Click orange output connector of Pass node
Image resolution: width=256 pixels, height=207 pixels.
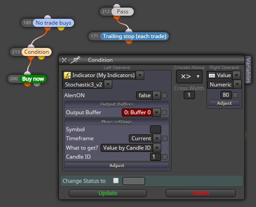pyautogui.click(x=117, y=17)
